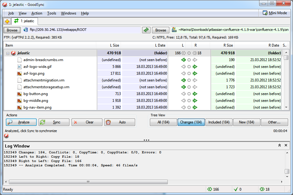The image size is (293, 195).
Task: Set asf-logo-wide.gif to copy left to right
Action: (195, 67)
